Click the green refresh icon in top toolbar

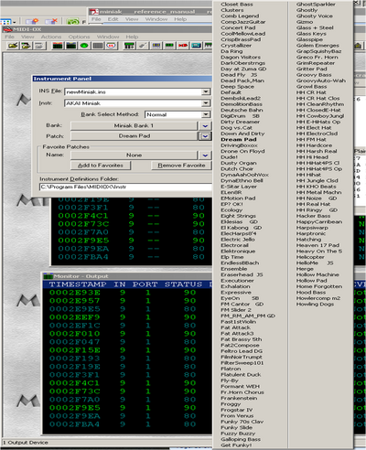73,22
